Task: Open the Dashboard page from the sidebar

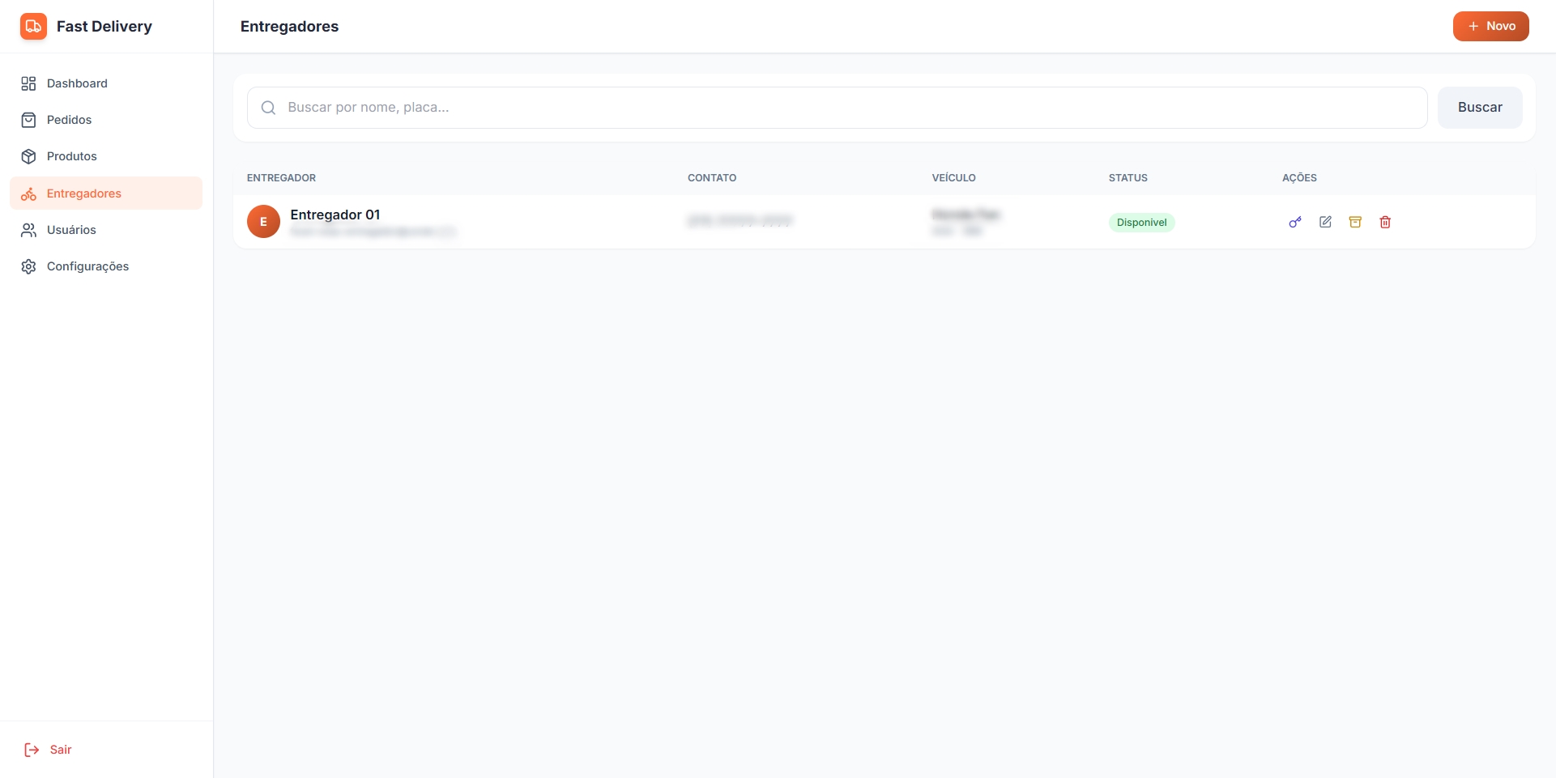Action: click(77, 83)
